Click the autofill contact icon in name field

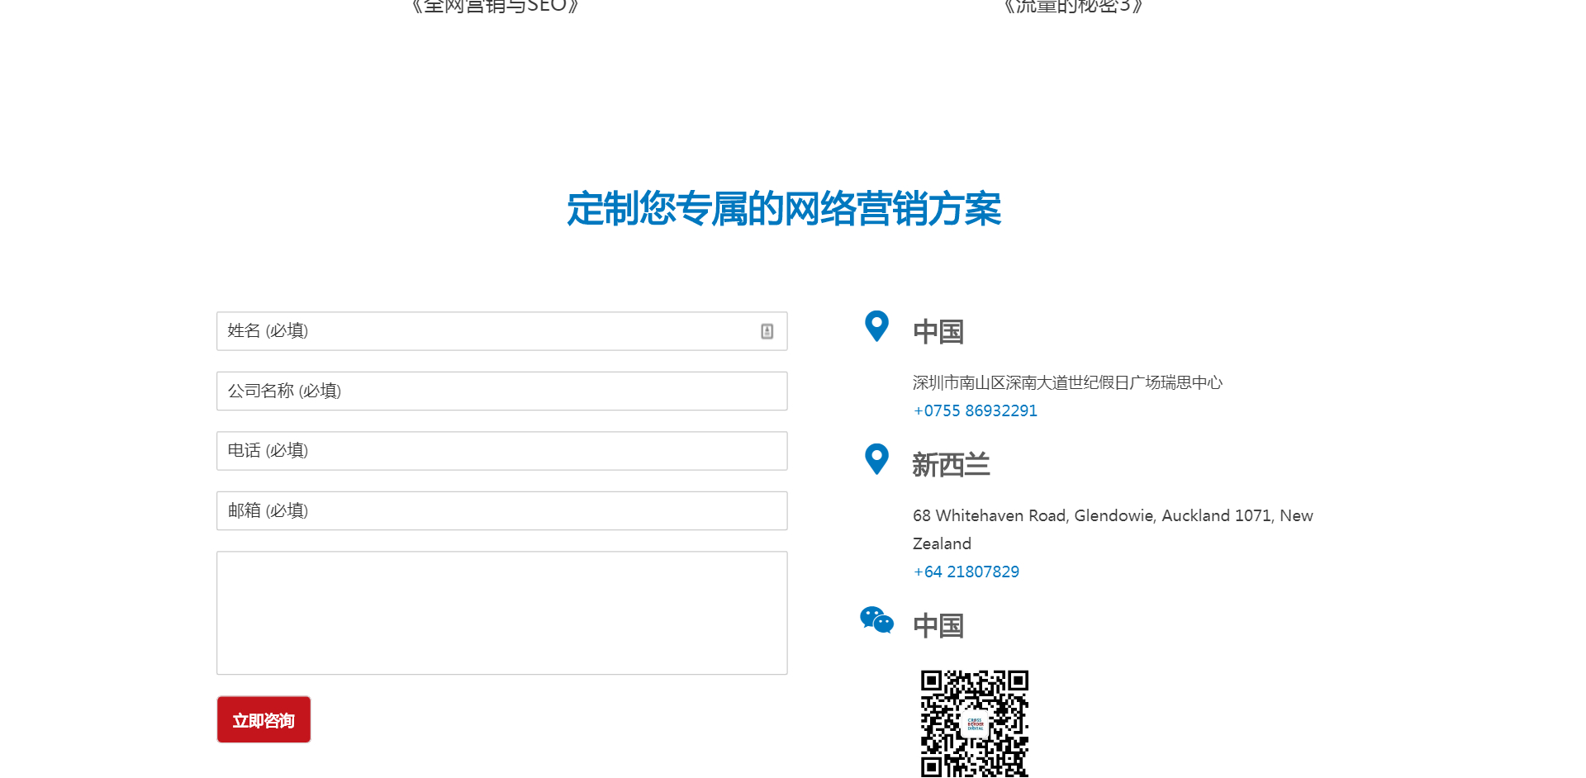767,331
